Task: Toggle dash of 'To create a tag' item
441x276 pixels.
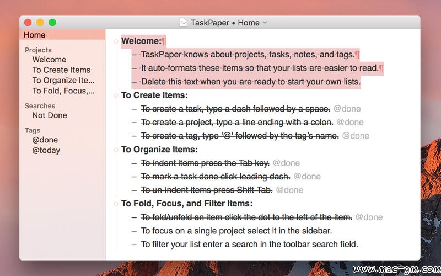Action: point(134,136)
